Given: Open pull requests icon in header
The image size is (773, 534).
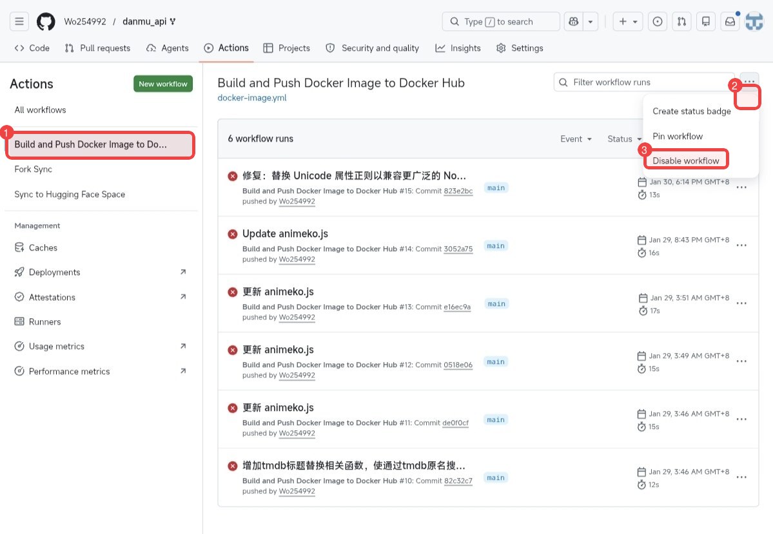Looking at the screenshot, I should click(x=681, y=21).
